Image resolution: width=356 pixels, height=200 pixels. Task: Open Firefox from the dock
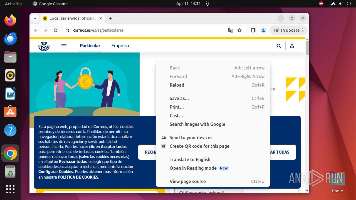coord(10,20)
